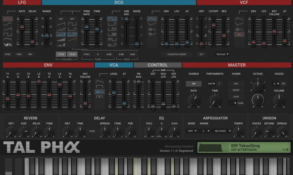Viewport: 293px width, 175px height.
Task: Choose the inverted envelope shape in DCO
Action: point(152,24)
